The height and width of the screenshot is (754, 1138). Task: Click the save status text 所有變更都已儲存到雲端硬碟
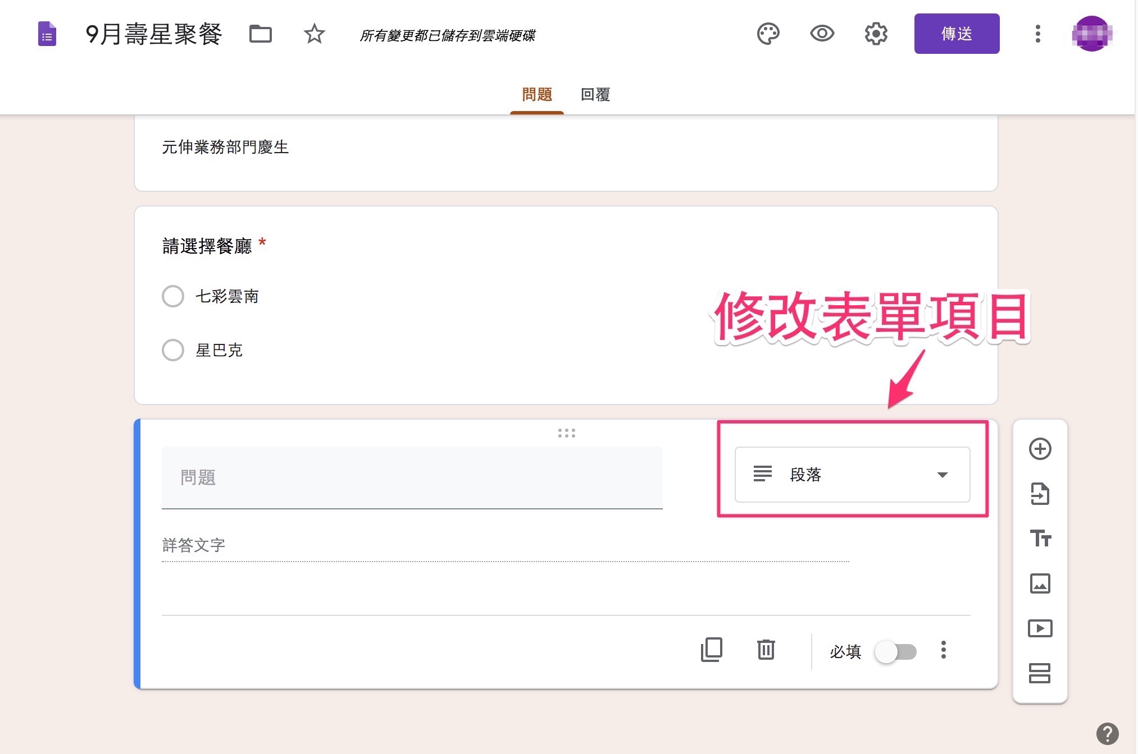(x=447, y=36)
